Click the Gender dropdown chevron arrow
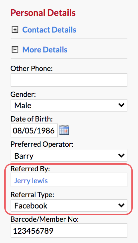The width and height of the screenshot is (138, 243). [x=121, y=105]
